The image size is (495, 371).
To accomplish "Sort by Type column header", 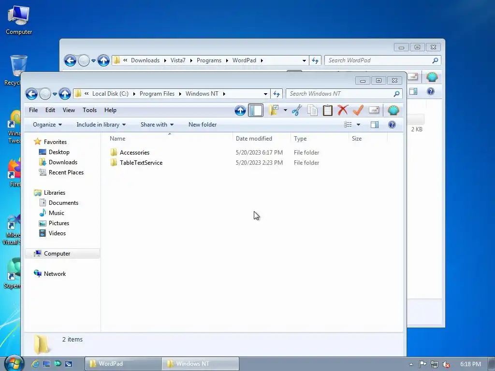I will click(x=320, y=139).
